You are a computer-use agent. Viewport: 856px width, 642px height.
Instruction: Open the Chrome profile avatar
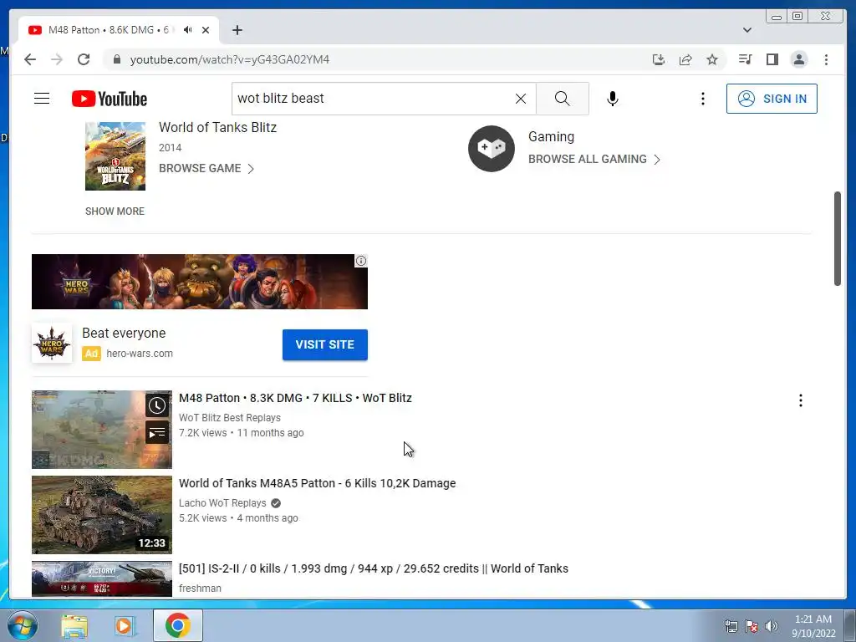coord(799,59)
